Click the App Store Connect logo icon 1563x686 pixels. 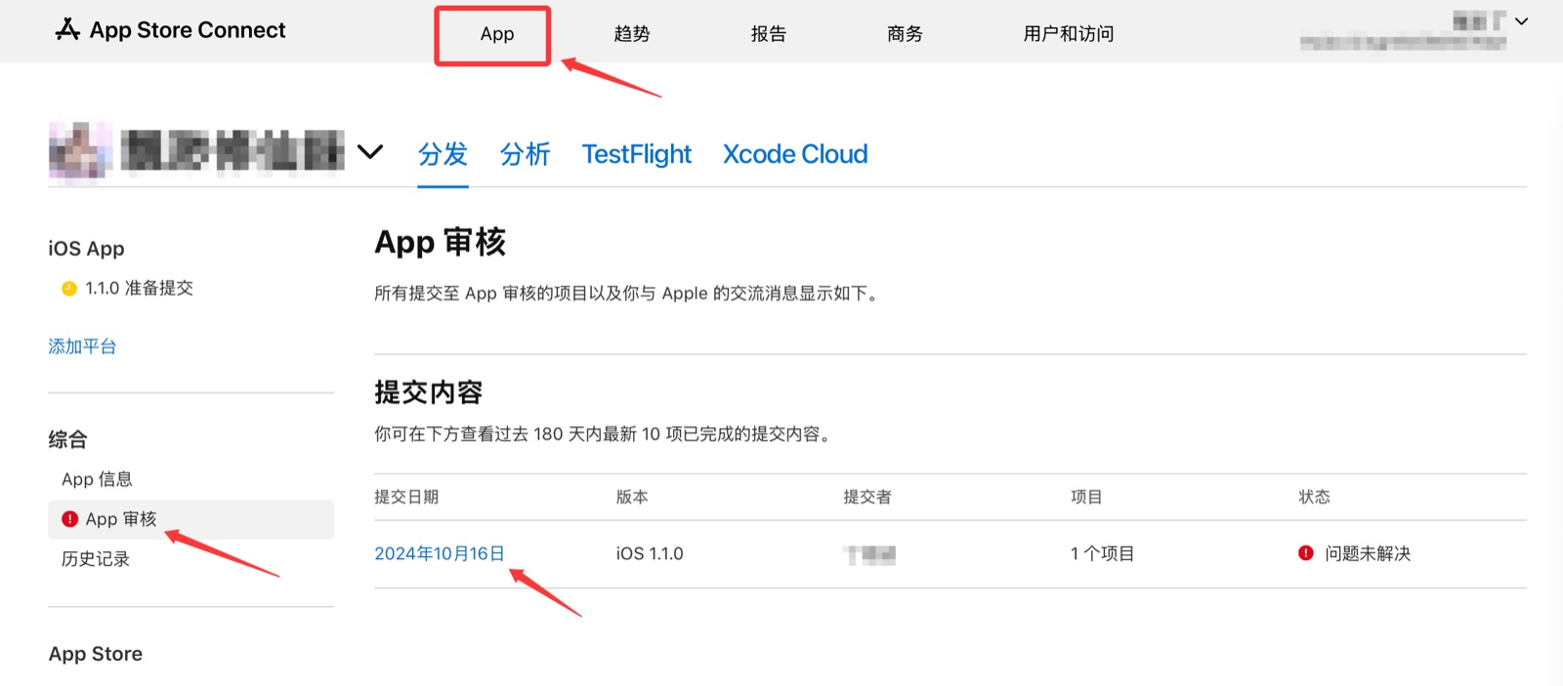[67, 29]
